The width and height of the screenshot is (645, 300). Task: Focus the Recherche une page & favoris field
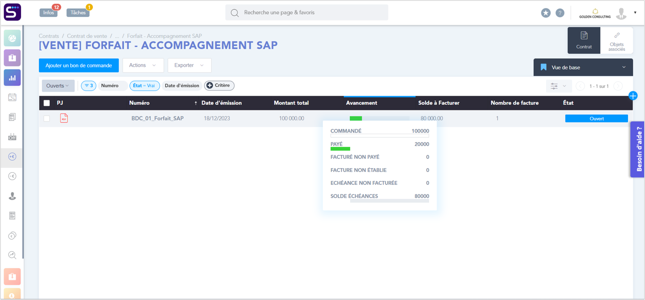307,12
